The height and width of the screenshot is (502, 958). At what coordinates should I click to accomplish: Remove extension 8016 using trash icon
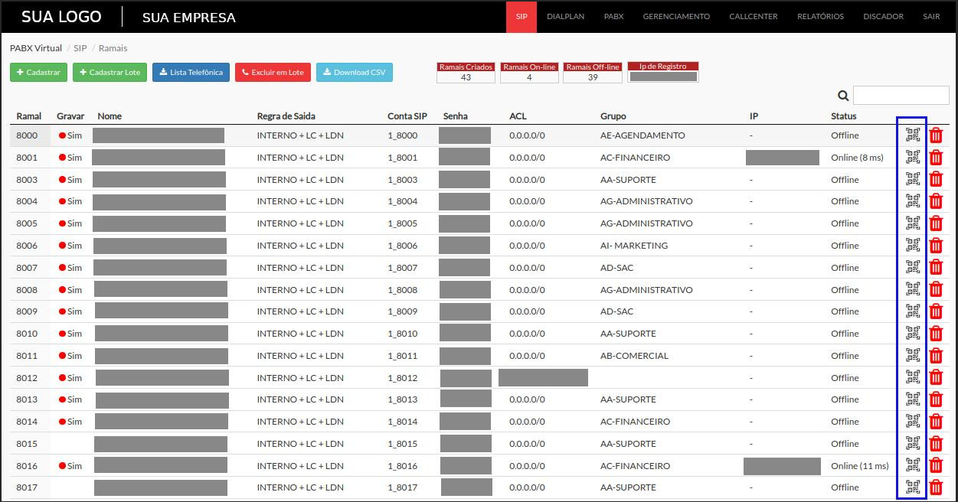coord(936,466)
